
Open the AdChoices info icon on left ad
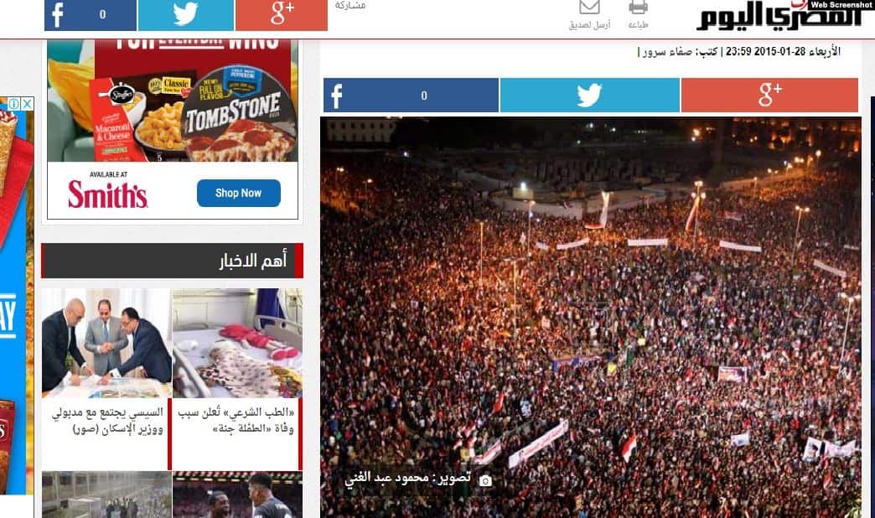pos(14,104)
